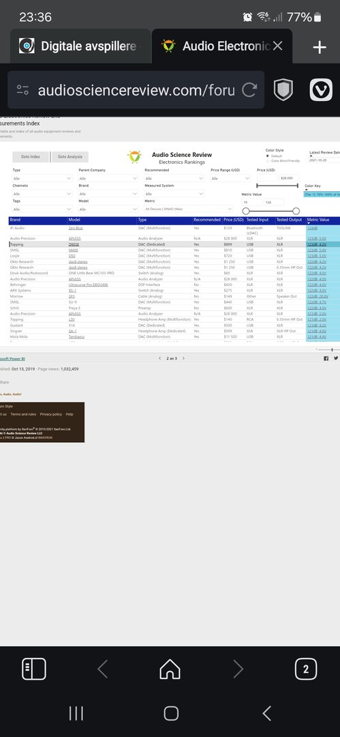Image resolution: width=340 pixels, height=737 pixels.
Task: Add a new tab with plus icon
Action: [320, 47]
